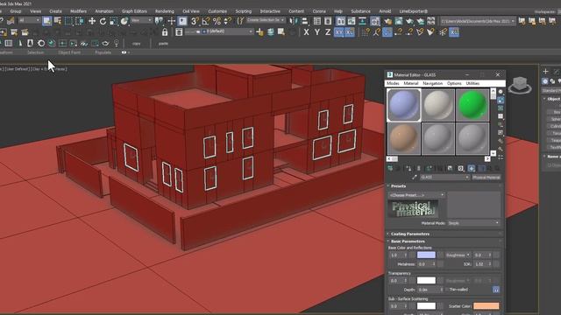Screen dimensions: 561x315
Task: Click the Sample Type icon in Material Editor sidebar
Action: point(501,92)
